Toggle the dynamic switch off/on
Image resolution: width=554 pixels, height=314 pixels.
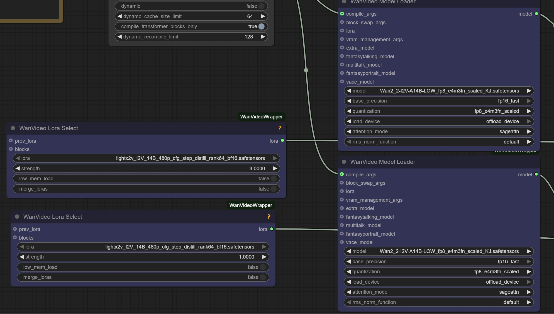(x=261, y=6)
